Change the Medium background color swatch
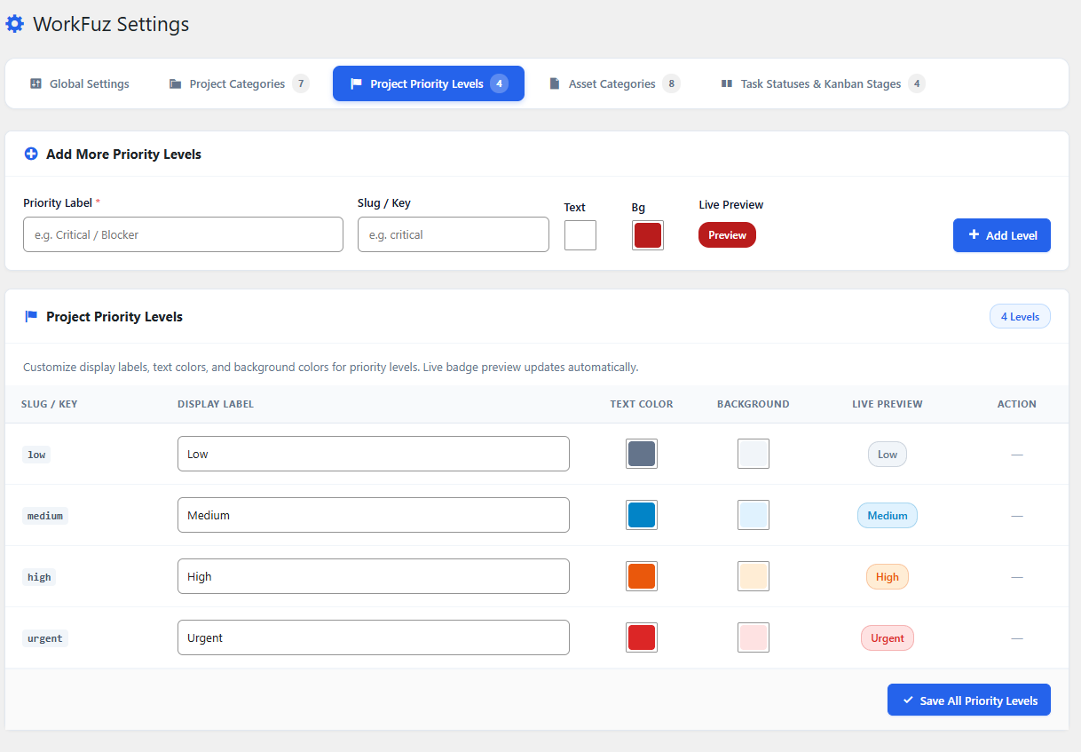Viewport: 1081px width, 752px height. click(x=754, y=515)
